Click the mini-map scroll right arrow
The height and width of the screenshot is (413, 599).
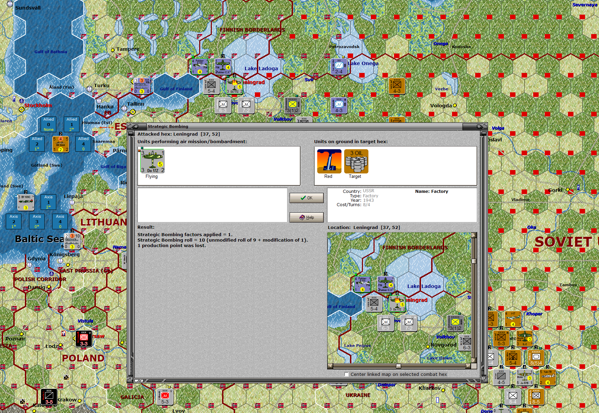pos(468,366)
